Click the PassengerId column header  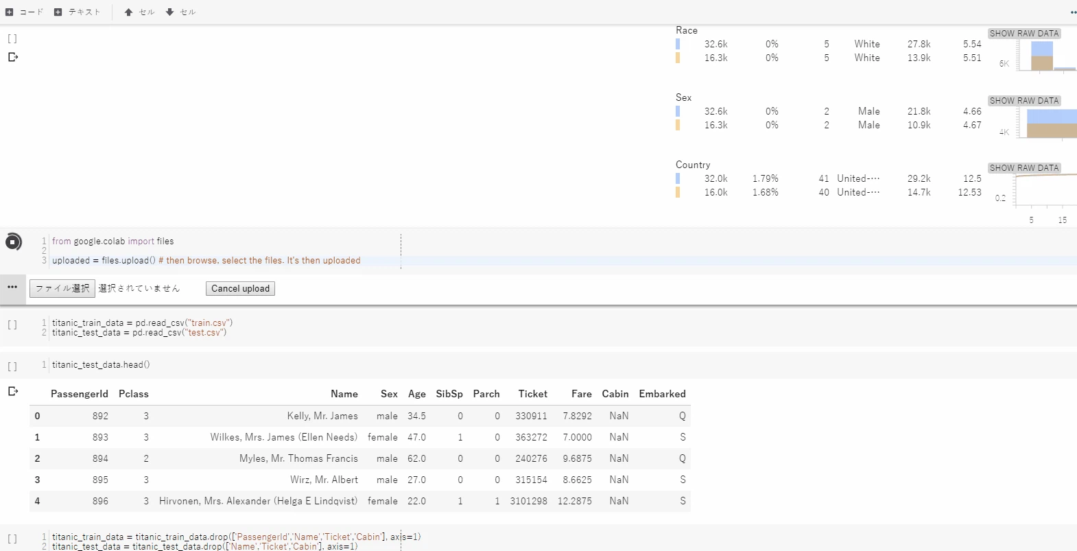click(80, 394)
